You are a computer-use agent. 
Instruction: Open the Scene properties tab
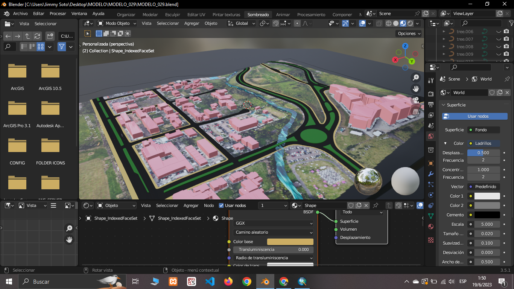click(x=431, y=125)
